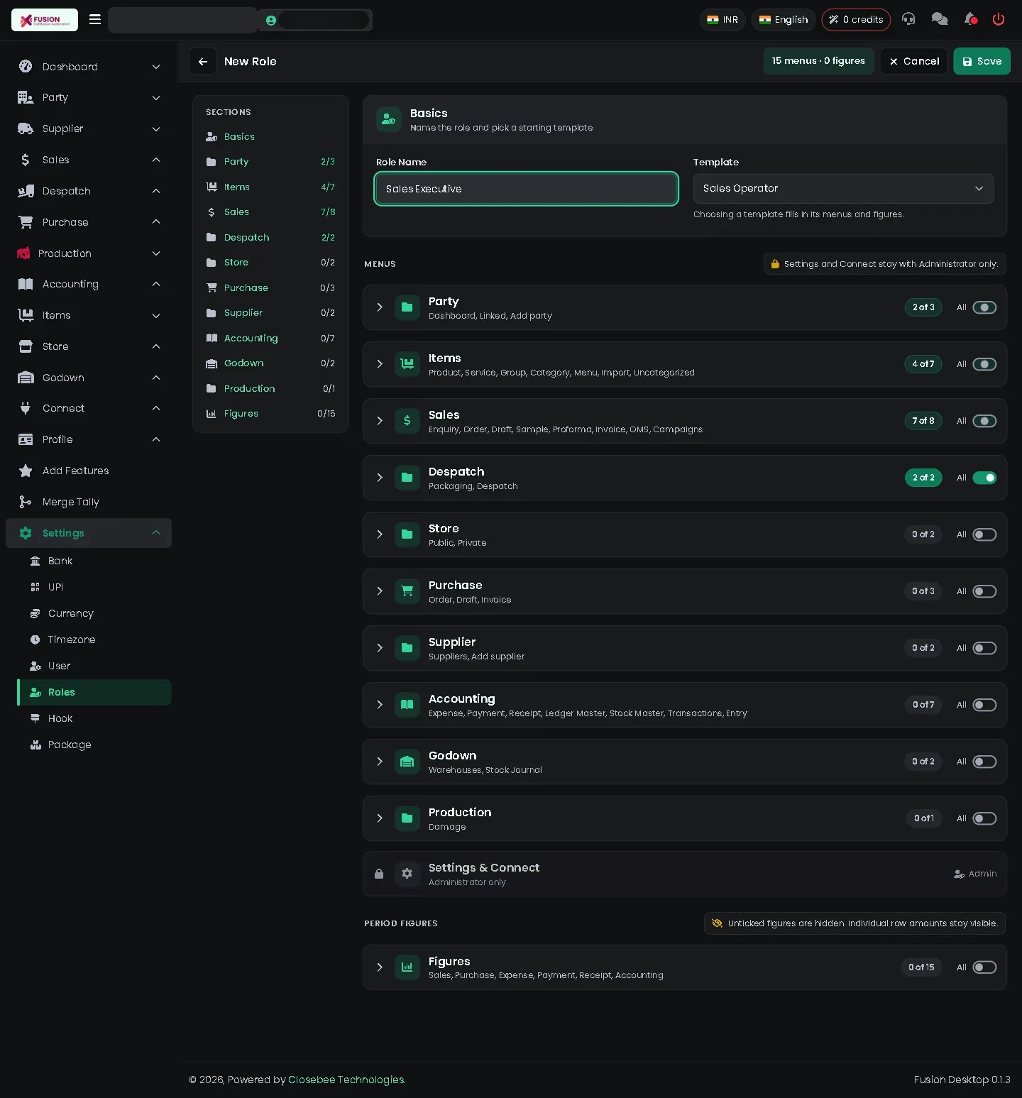Image resolution: width=1022 pixels, height=1098 pixels.
Task: Open the support headset icon
Action: (x=908, y=19)
